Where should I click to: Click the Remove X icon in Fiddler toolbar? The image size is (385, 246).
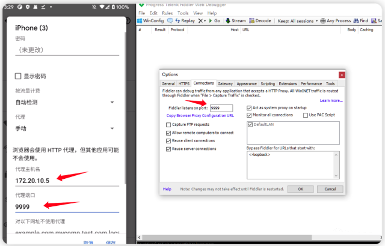coord(200,21)
